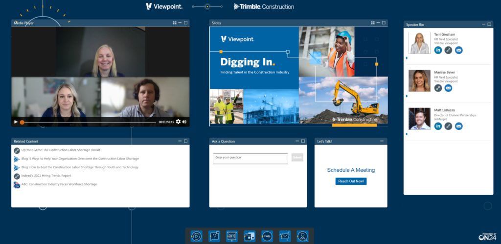The height and width of the screenshot is (244, 501).
Task: Expand Terri Gresham's bio arrow
Action: pos(407,58)
